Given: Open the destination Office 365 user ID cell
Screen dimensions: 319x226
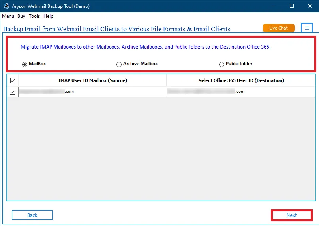Looking at the screenshot, I should click(241, 92).
